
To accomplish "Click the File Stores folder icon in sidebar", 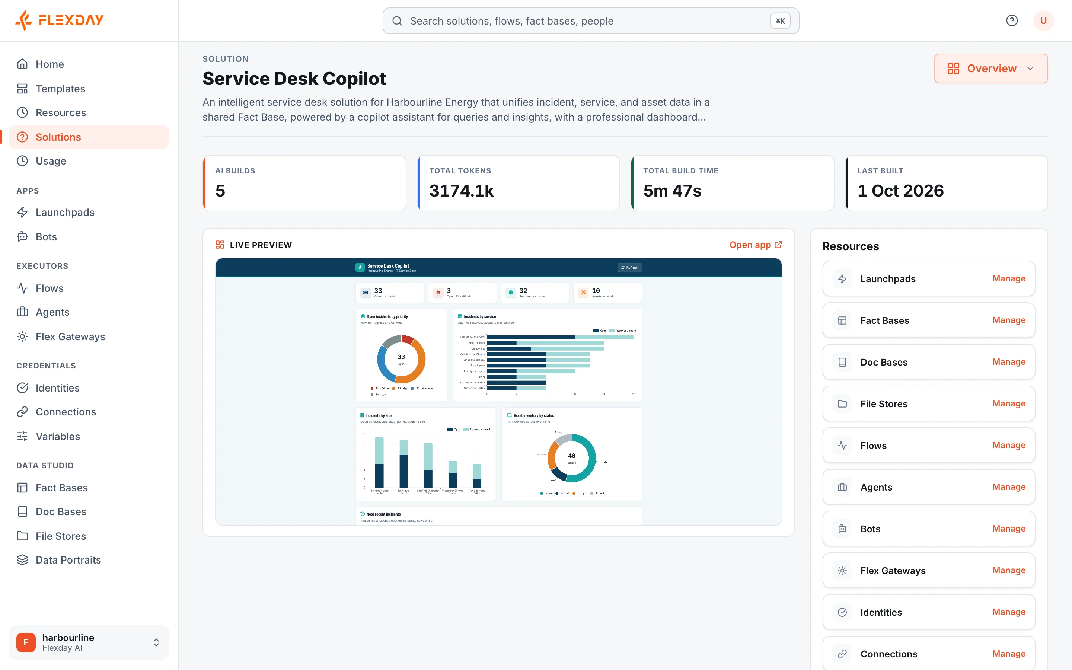I will [22, 536].
